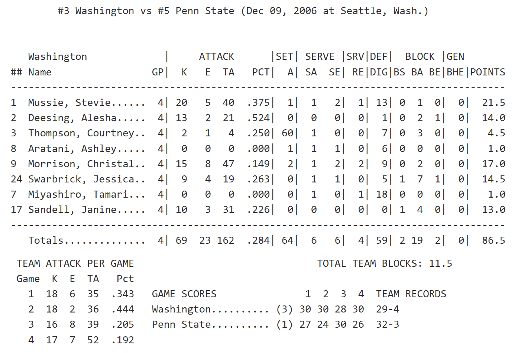Select the SERVE column group header

tap(320, 56)
